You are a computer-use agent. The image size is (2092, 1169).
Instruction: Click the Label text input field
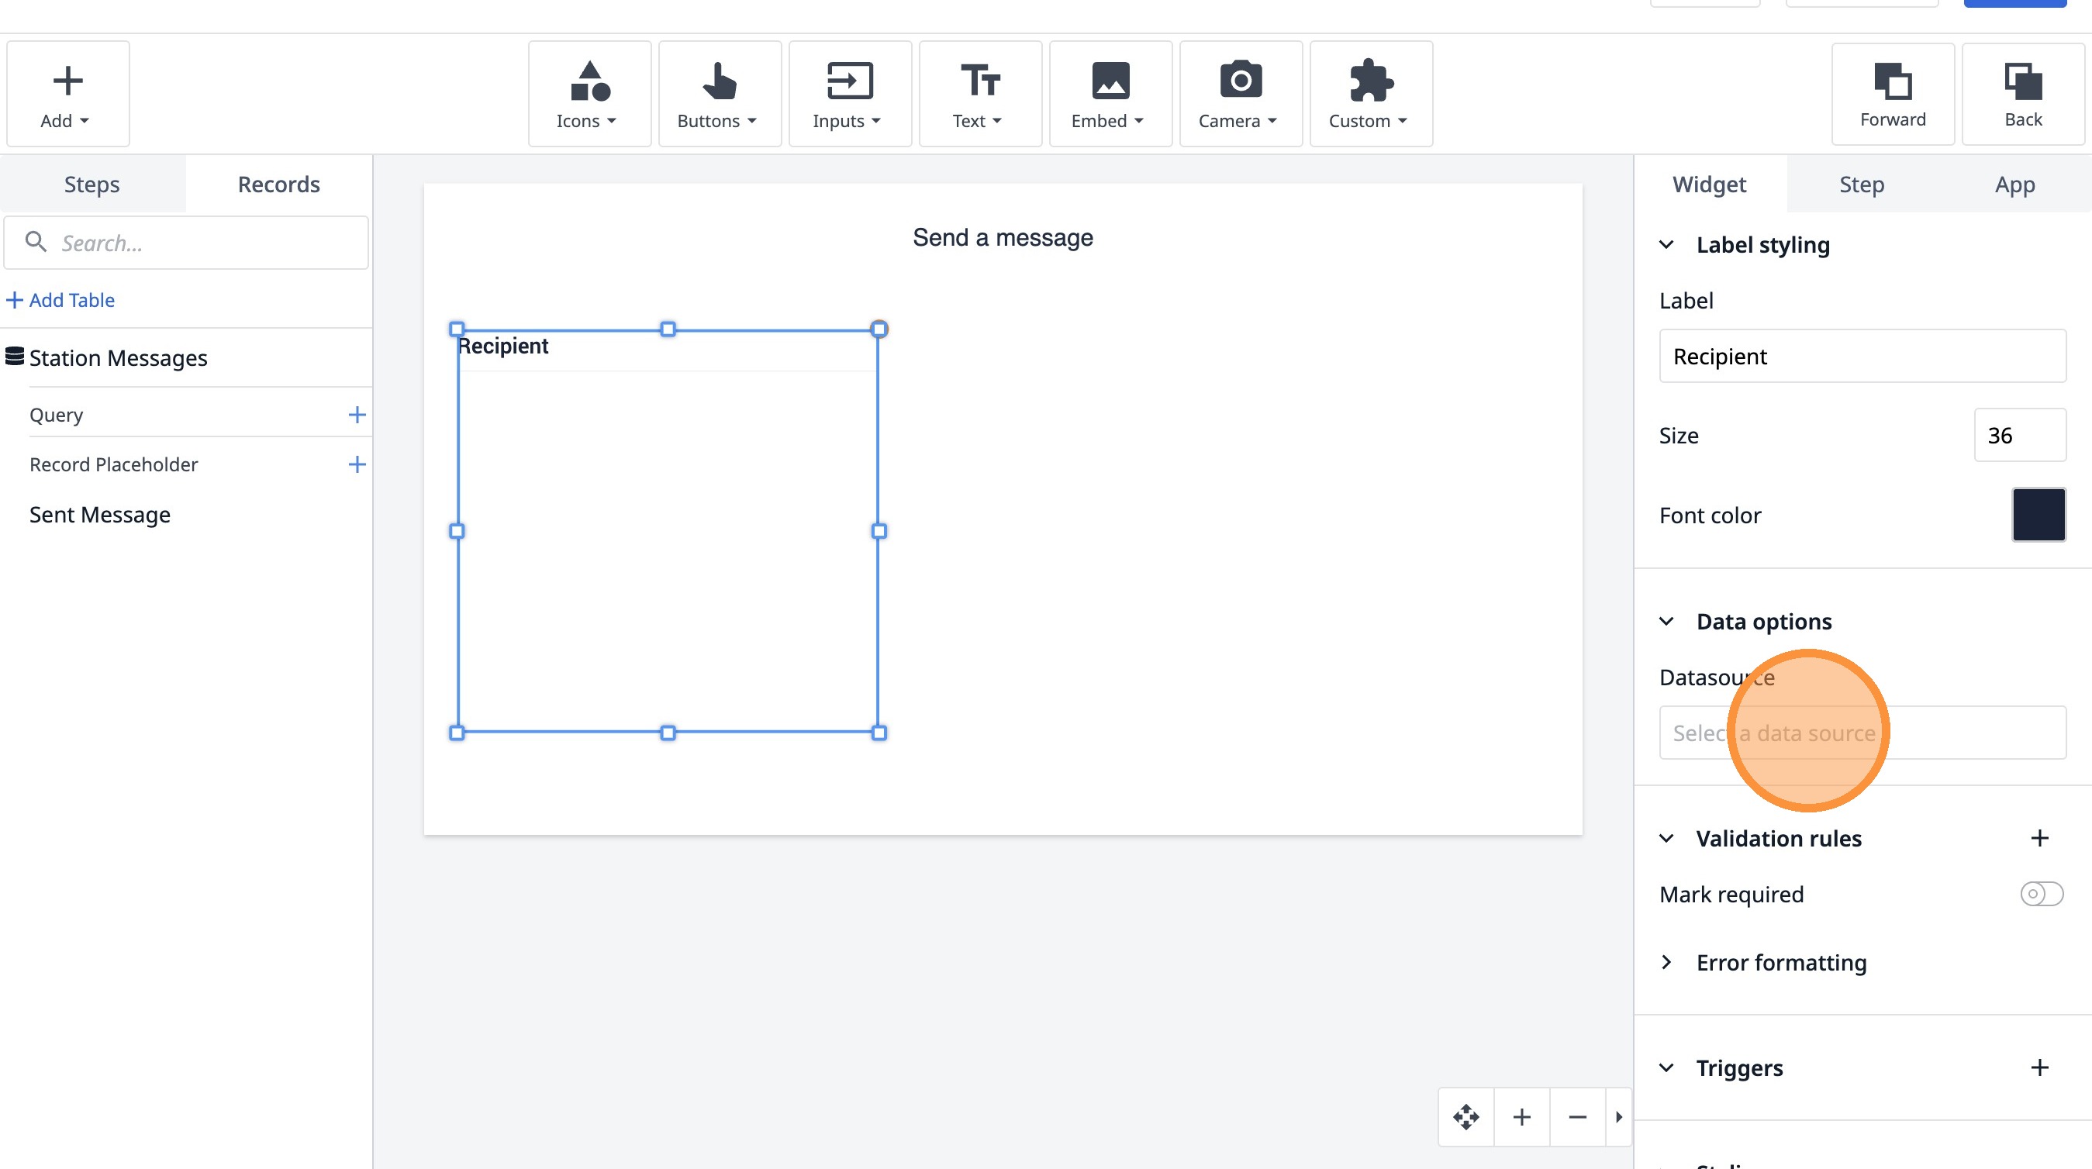[1862, 356]
